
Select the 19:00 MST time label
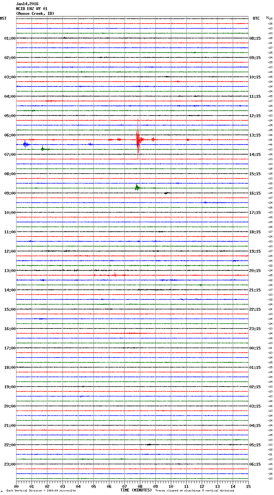coord(10,387)
